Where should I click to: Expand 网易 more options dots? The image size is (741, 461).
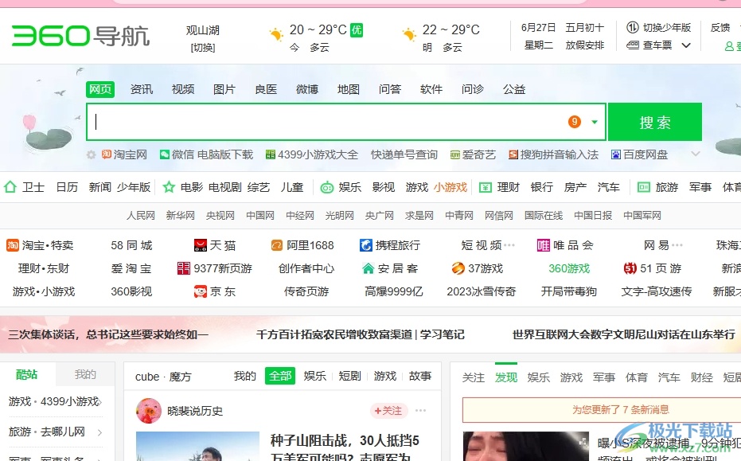click(677, 245)
